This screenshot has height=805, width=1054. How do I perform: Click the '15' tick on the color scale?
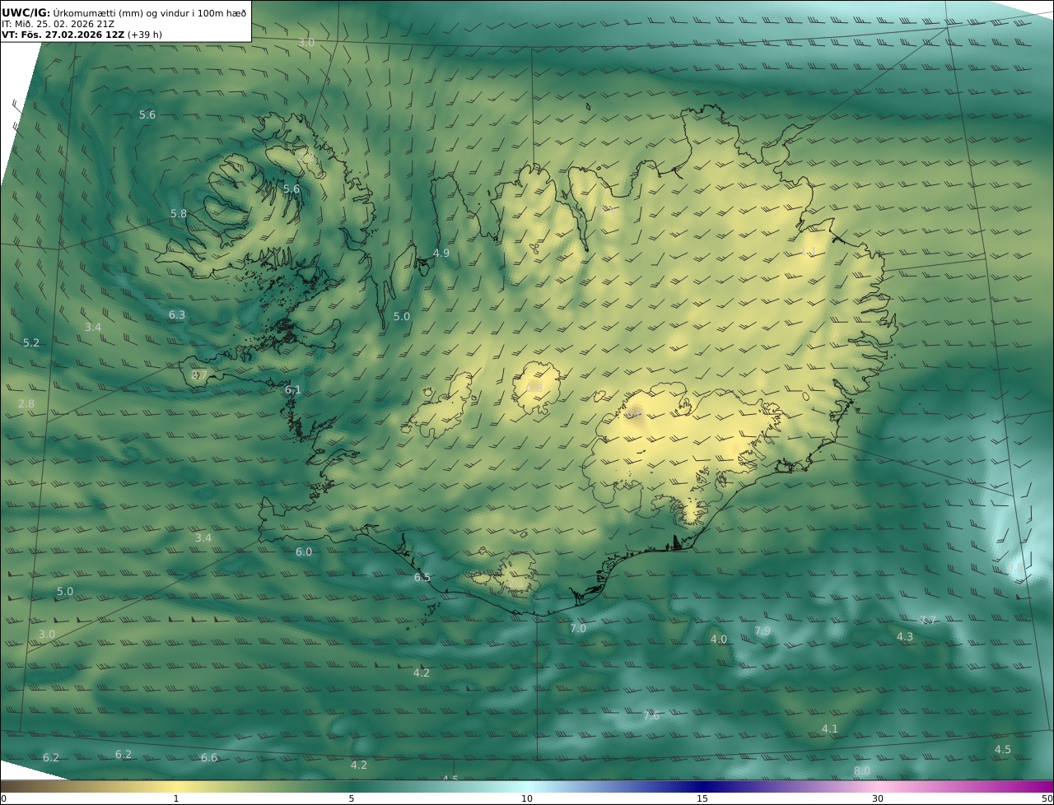(702, 798)
